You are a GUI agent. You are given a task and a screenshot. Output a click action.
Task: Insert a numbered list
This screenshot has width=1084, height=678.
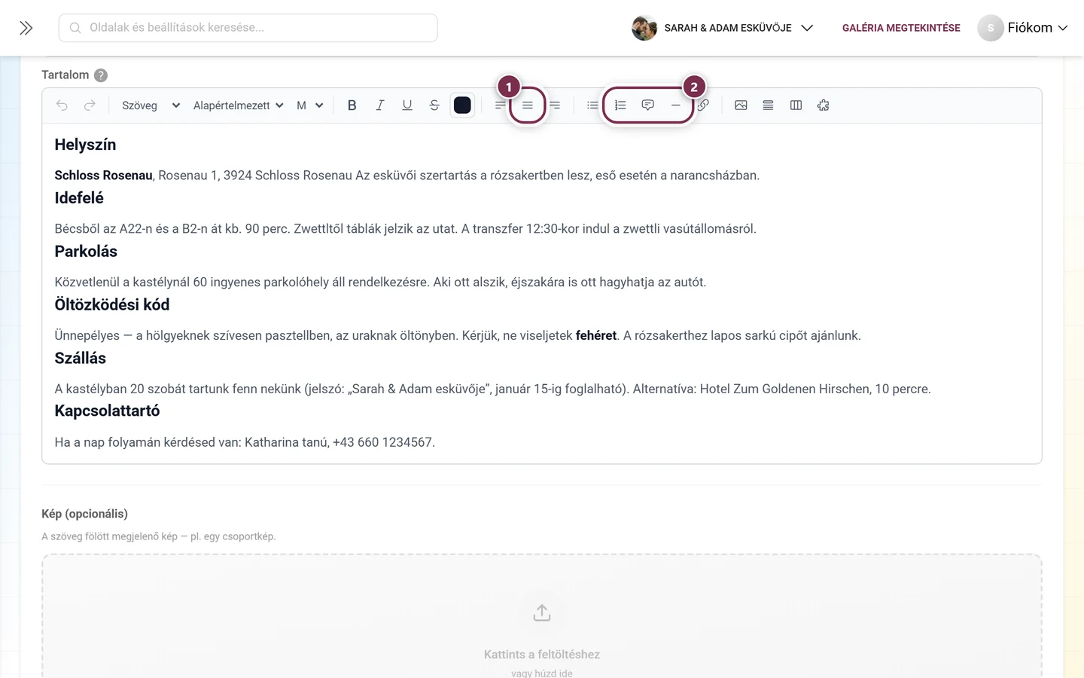[x=620, y=105]
